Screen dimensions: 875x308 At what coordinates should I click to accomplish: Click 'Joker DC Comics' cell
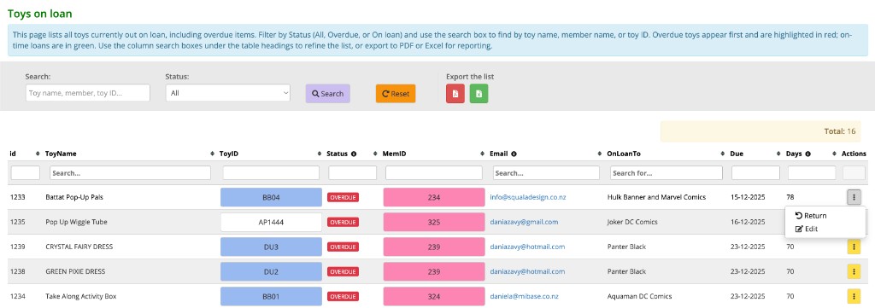pos(632,222)
